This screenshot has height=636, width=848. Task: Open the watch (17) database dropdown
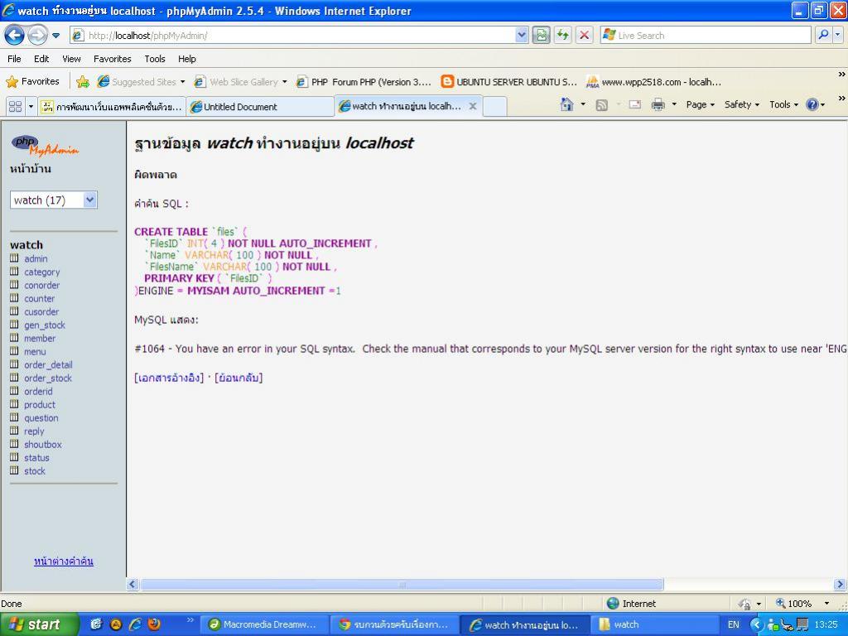54,200
